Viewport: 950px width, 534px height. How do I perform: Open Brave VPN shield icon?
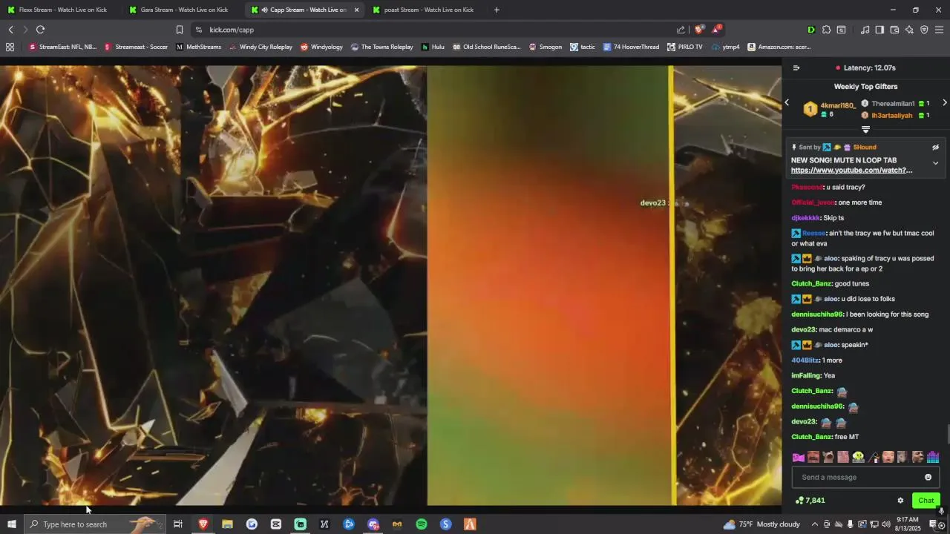tap(924, 30)
